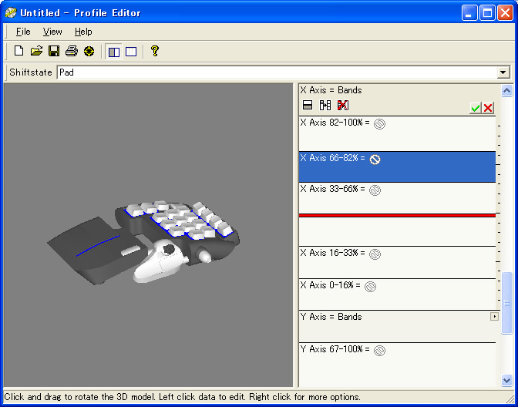Open a profile with the folder icon
The height and width of the screenshot is (407, 518).
pyautogui.click(x=37, y=51)
